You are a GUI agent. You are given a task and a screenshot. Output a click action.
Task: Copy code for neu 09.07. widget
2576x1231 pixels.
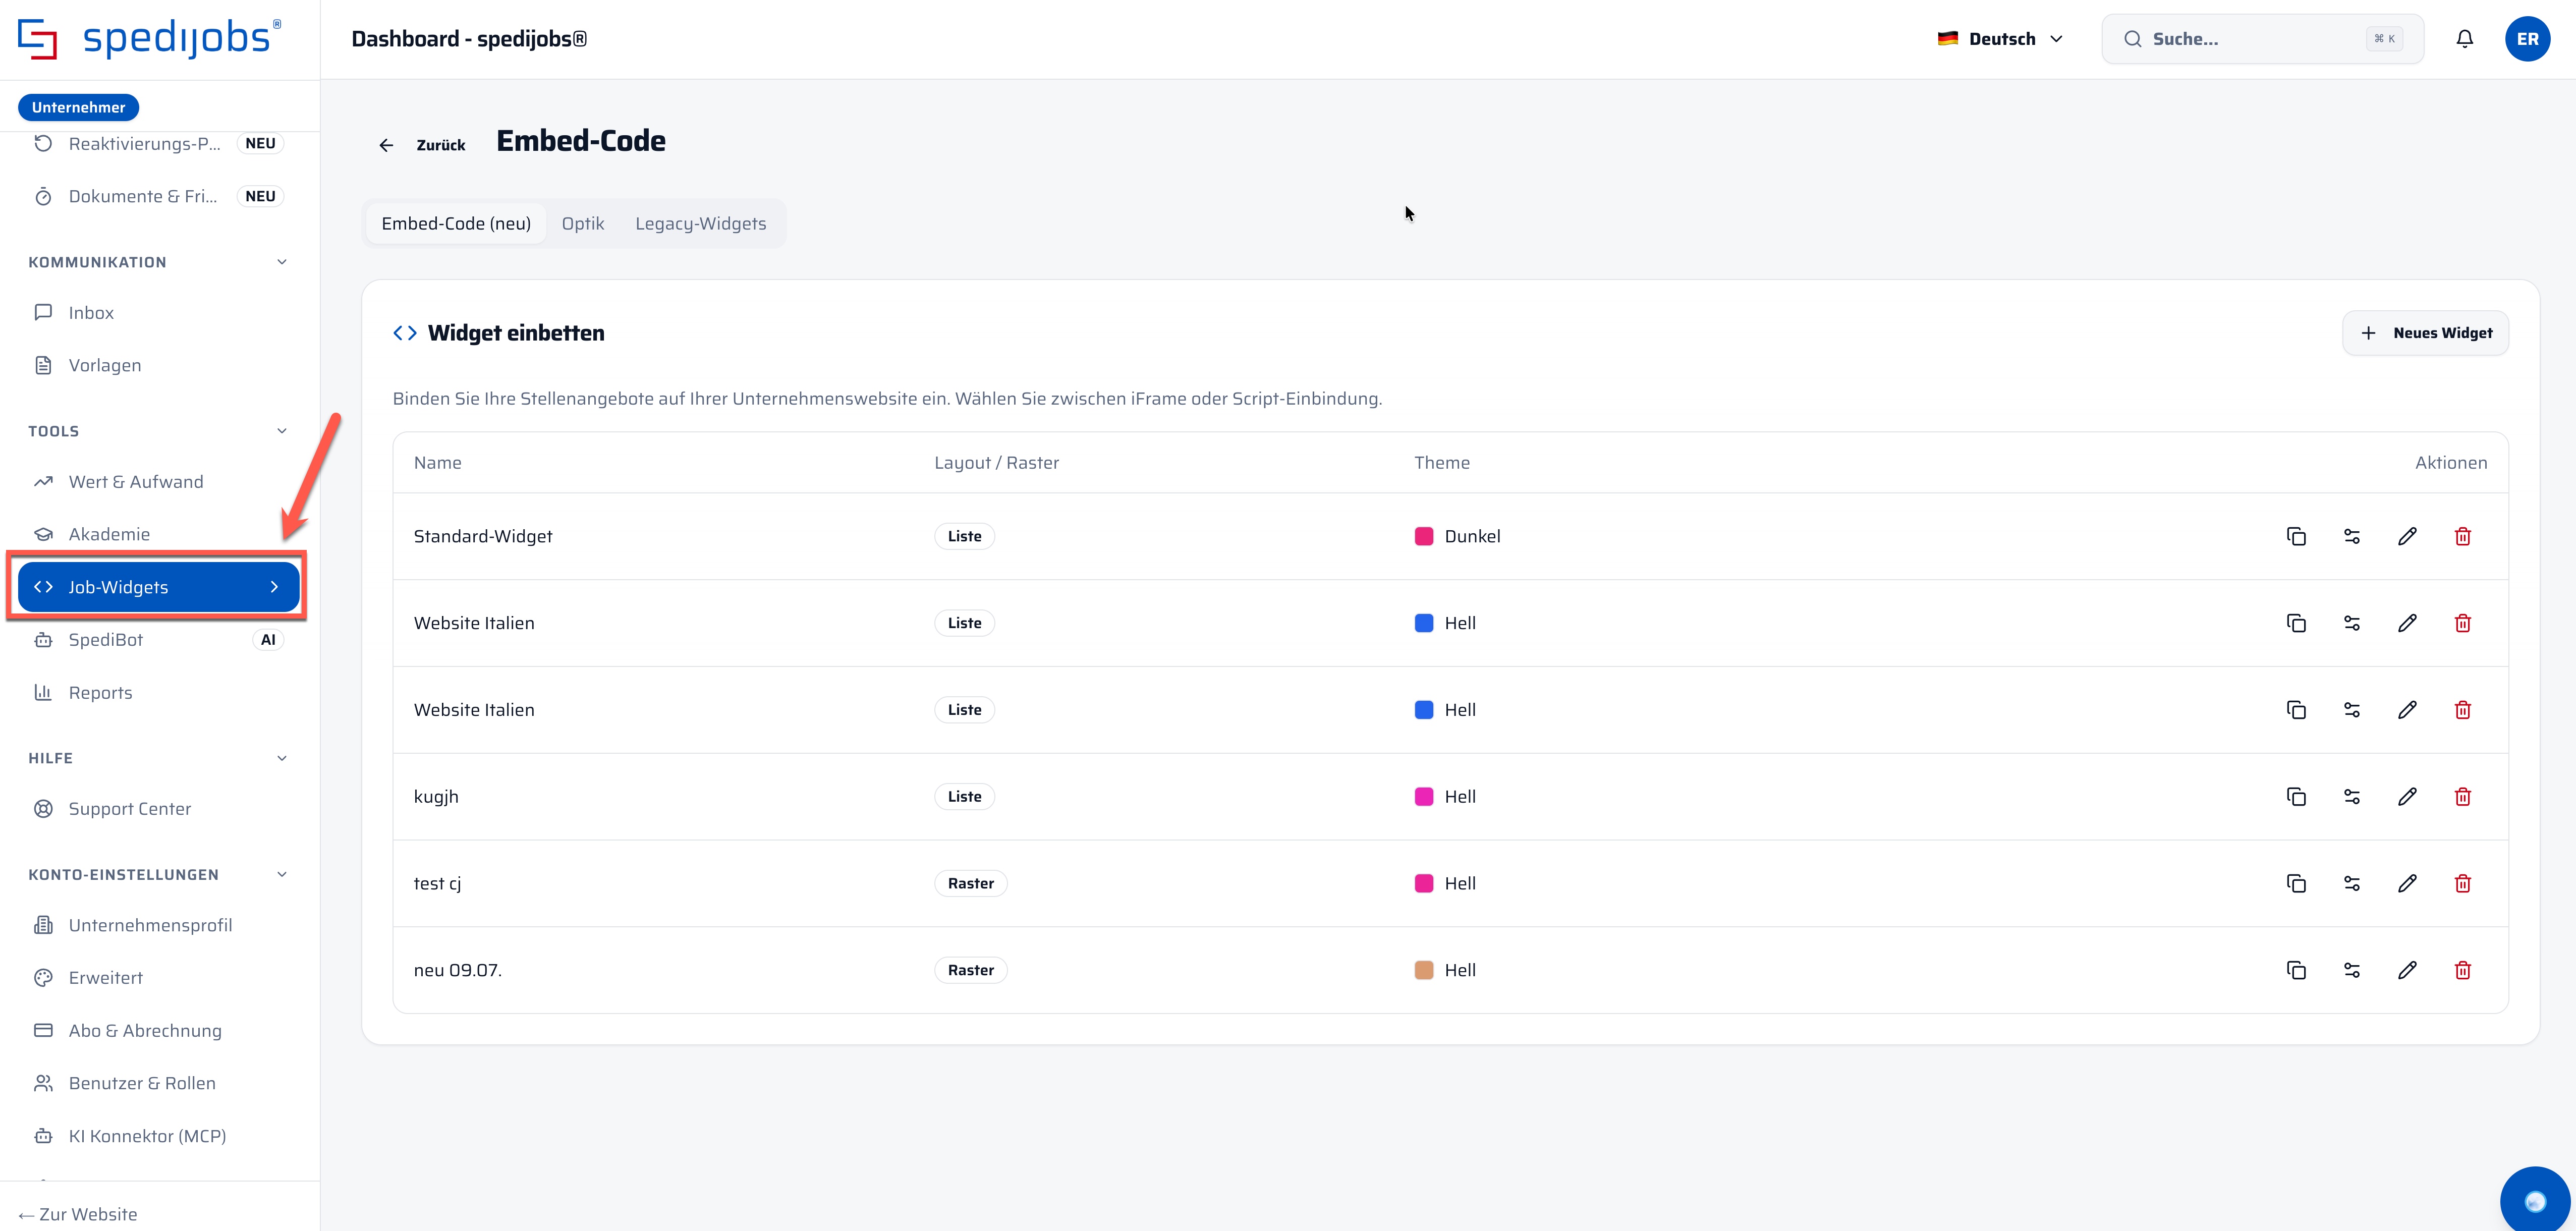click(x=2296, y=970)
